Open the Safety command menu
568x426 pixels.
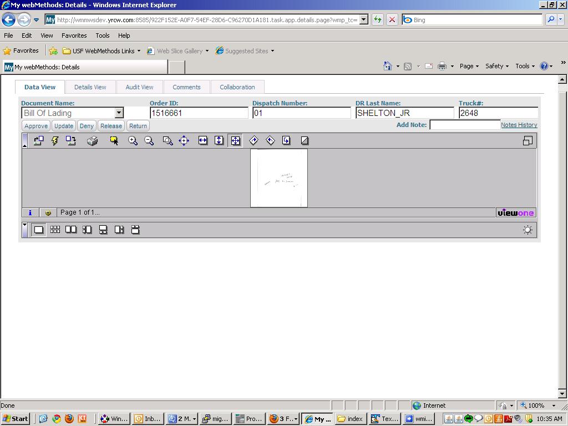point(497,66)
